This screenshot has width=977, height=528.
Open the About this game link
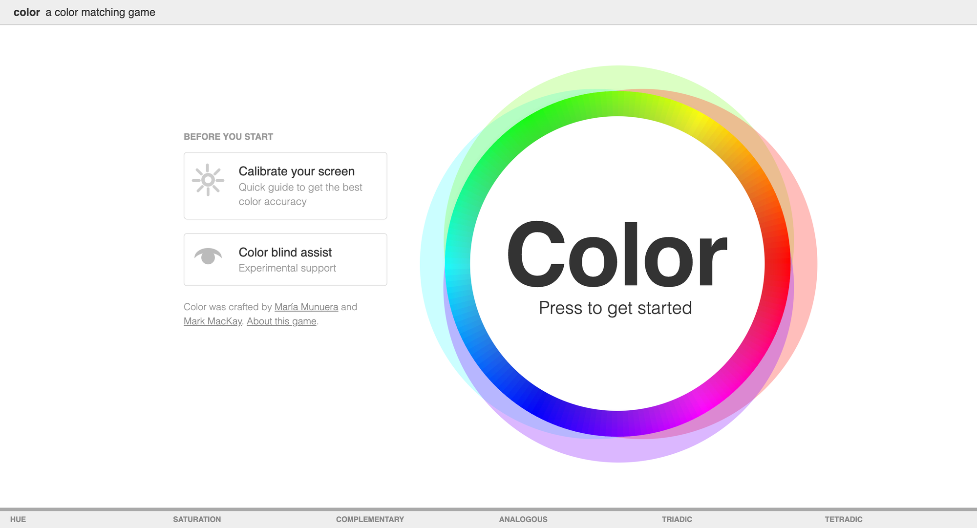pos(281,321)
